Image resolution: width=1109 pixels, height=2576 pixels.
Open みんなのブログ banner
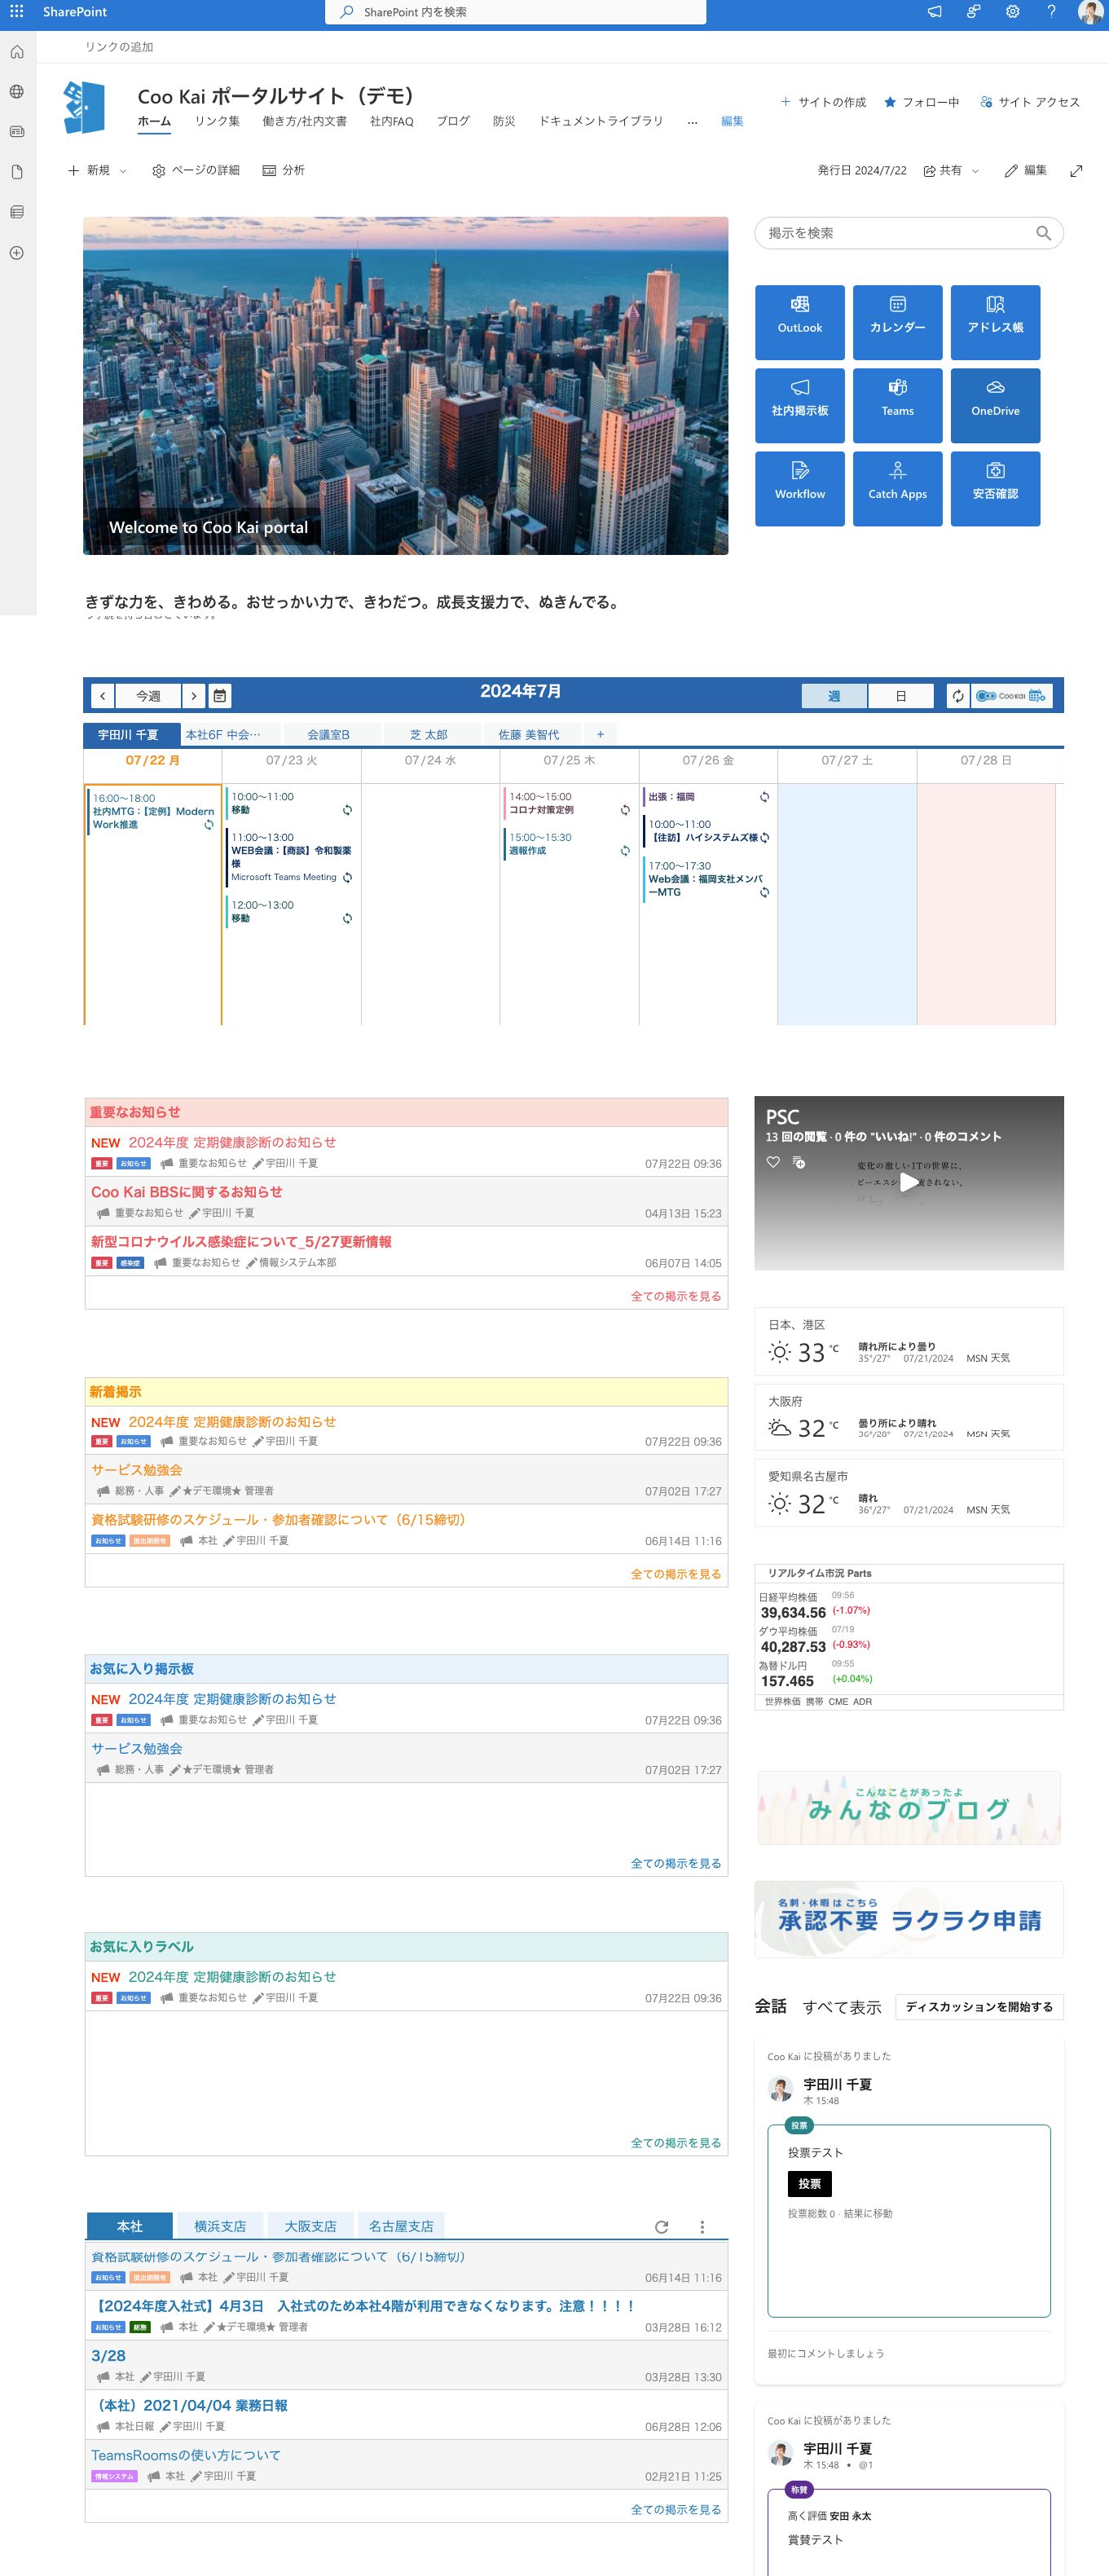(x=909, y=1807)
